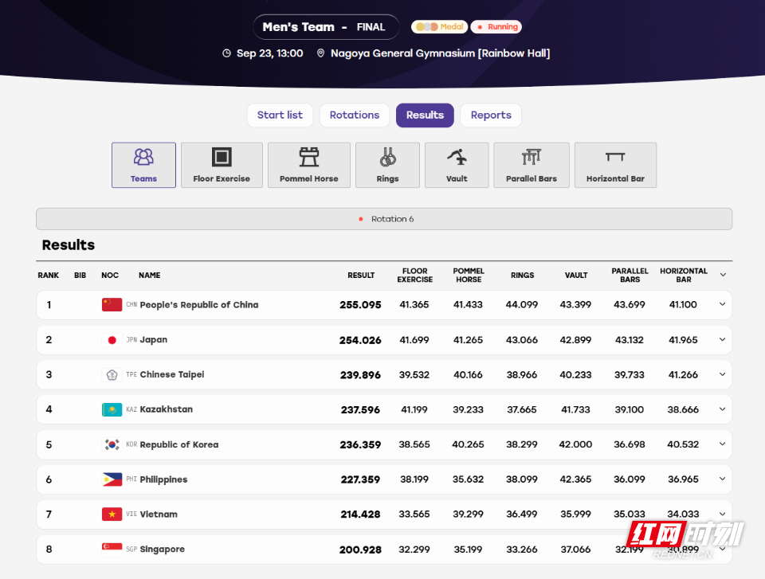Select the Rings apparatus icon

(387, 165)
